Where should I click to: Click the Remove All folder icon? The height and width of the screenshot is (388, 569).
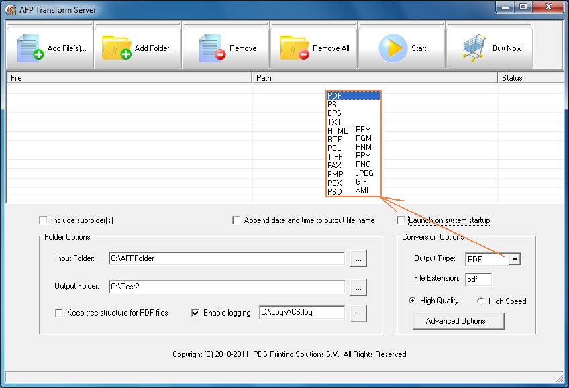(295, 48)
